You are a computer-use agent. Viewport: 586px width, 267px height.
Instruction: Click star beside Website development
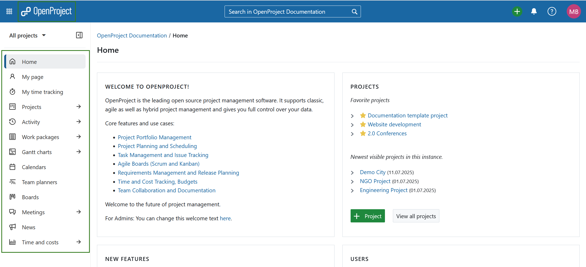click(x=363, y=124)
